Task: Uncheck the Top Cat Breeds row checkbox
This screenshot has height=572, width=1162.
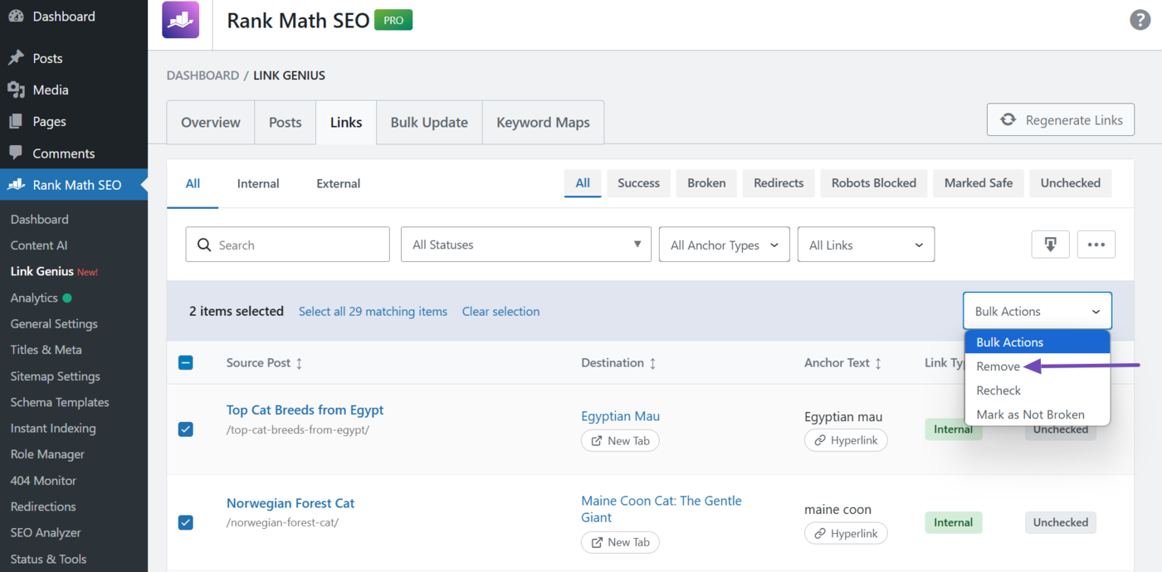Action: click(x=186, y=429)
